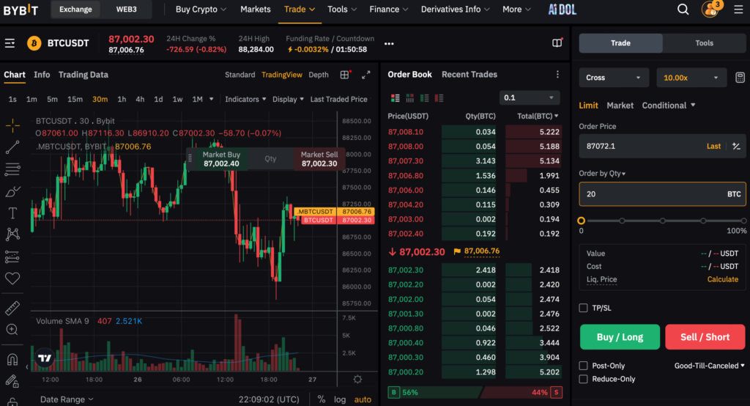The width and height of the screenshot is (750, 406).
Task: Expand the Conditional order type dropdown
Action: tap(668, 106)
